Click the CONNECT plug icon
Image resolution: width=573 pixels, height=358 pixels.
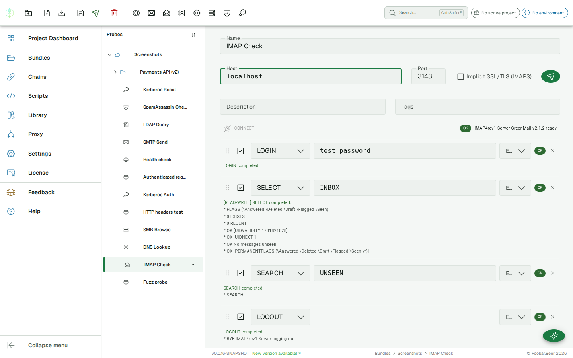pos(227,128)
